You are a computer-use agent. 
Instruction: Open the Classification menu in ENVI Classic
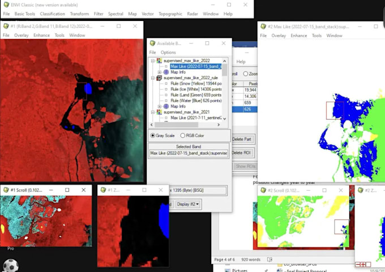[x=52, y=14]
